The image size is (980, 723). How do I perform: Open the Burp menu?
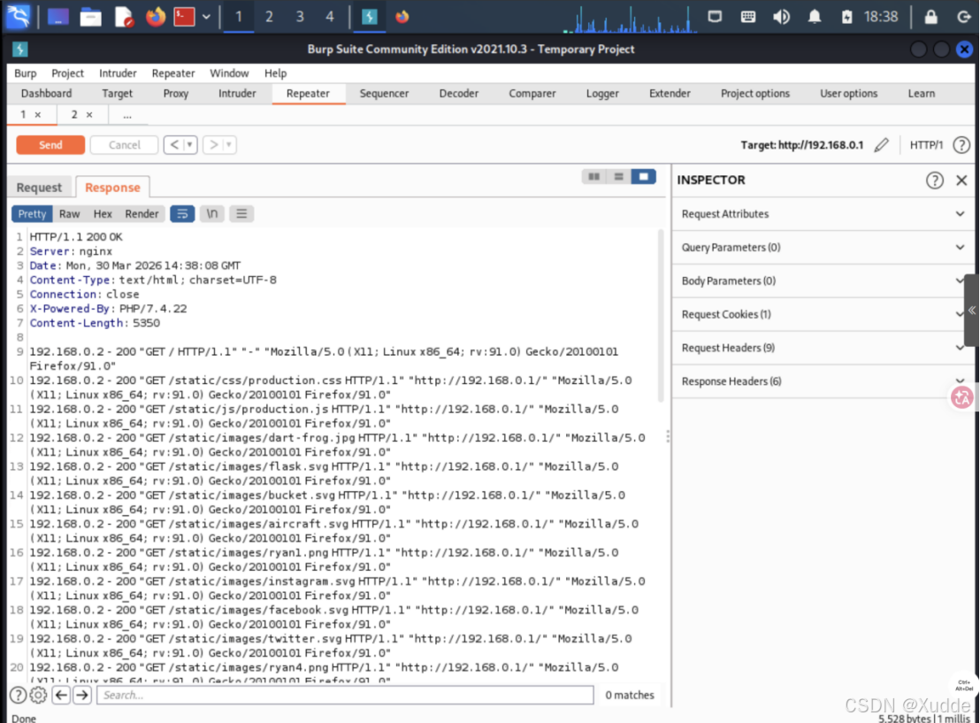pyautogui.click(x=25, y=73)
